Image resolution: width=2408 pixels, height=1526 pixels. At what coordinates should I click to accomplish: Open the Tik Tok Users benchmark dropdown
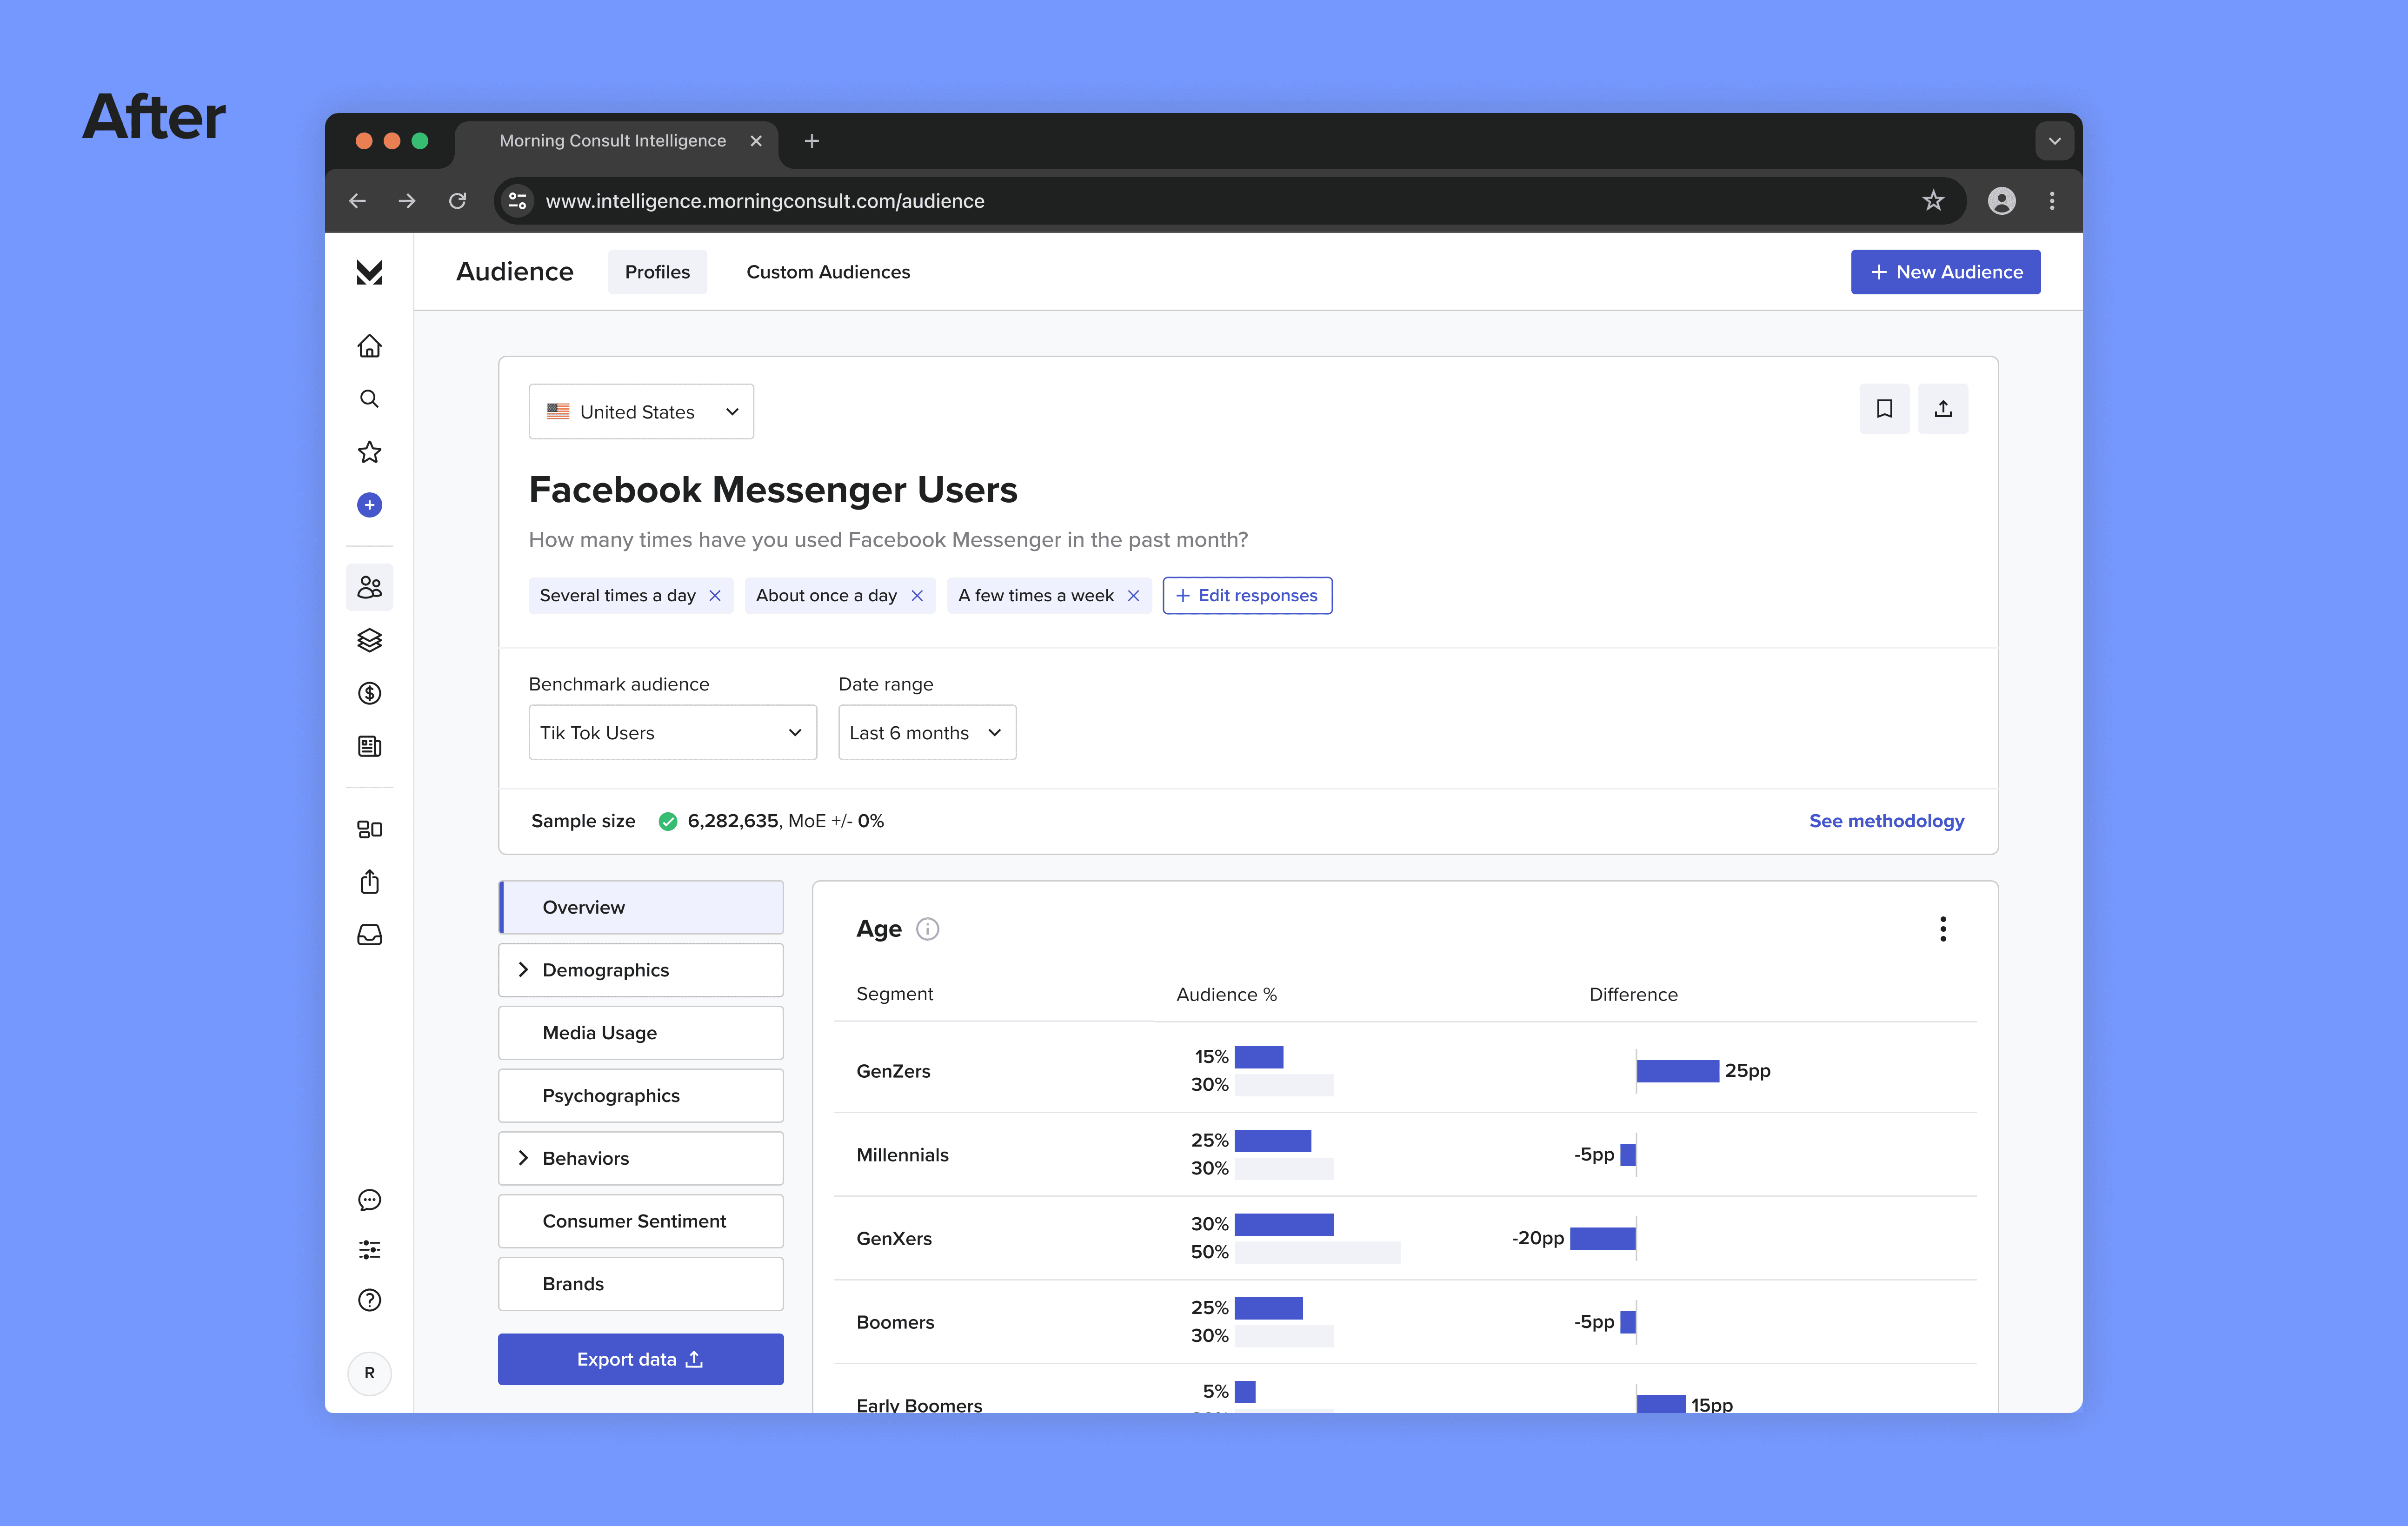(672, 733)
